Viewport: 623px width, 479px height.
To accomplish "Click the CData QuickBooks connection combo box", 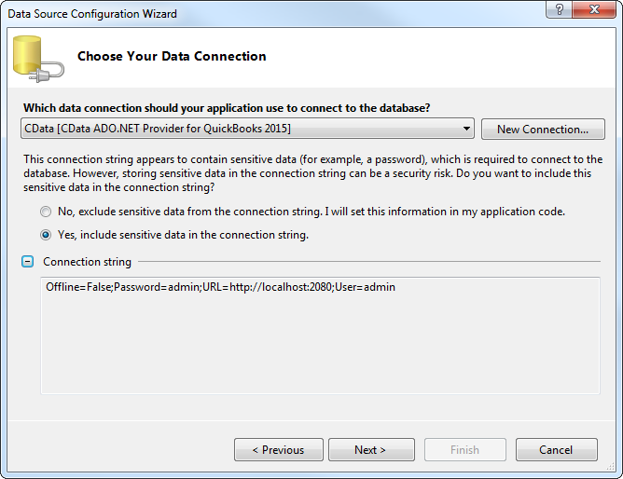I will pos(241,130).
